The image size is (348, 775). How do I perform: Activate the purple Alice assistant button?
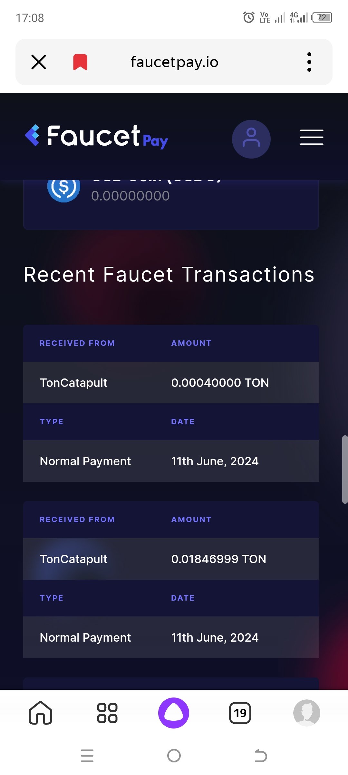(174, 713)
